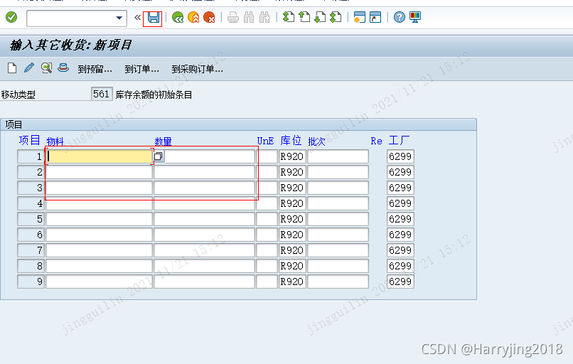The height and width of the screenshot is (364, 573).
Task: Collapse command field with the « chevron
Action: [137, 18]
